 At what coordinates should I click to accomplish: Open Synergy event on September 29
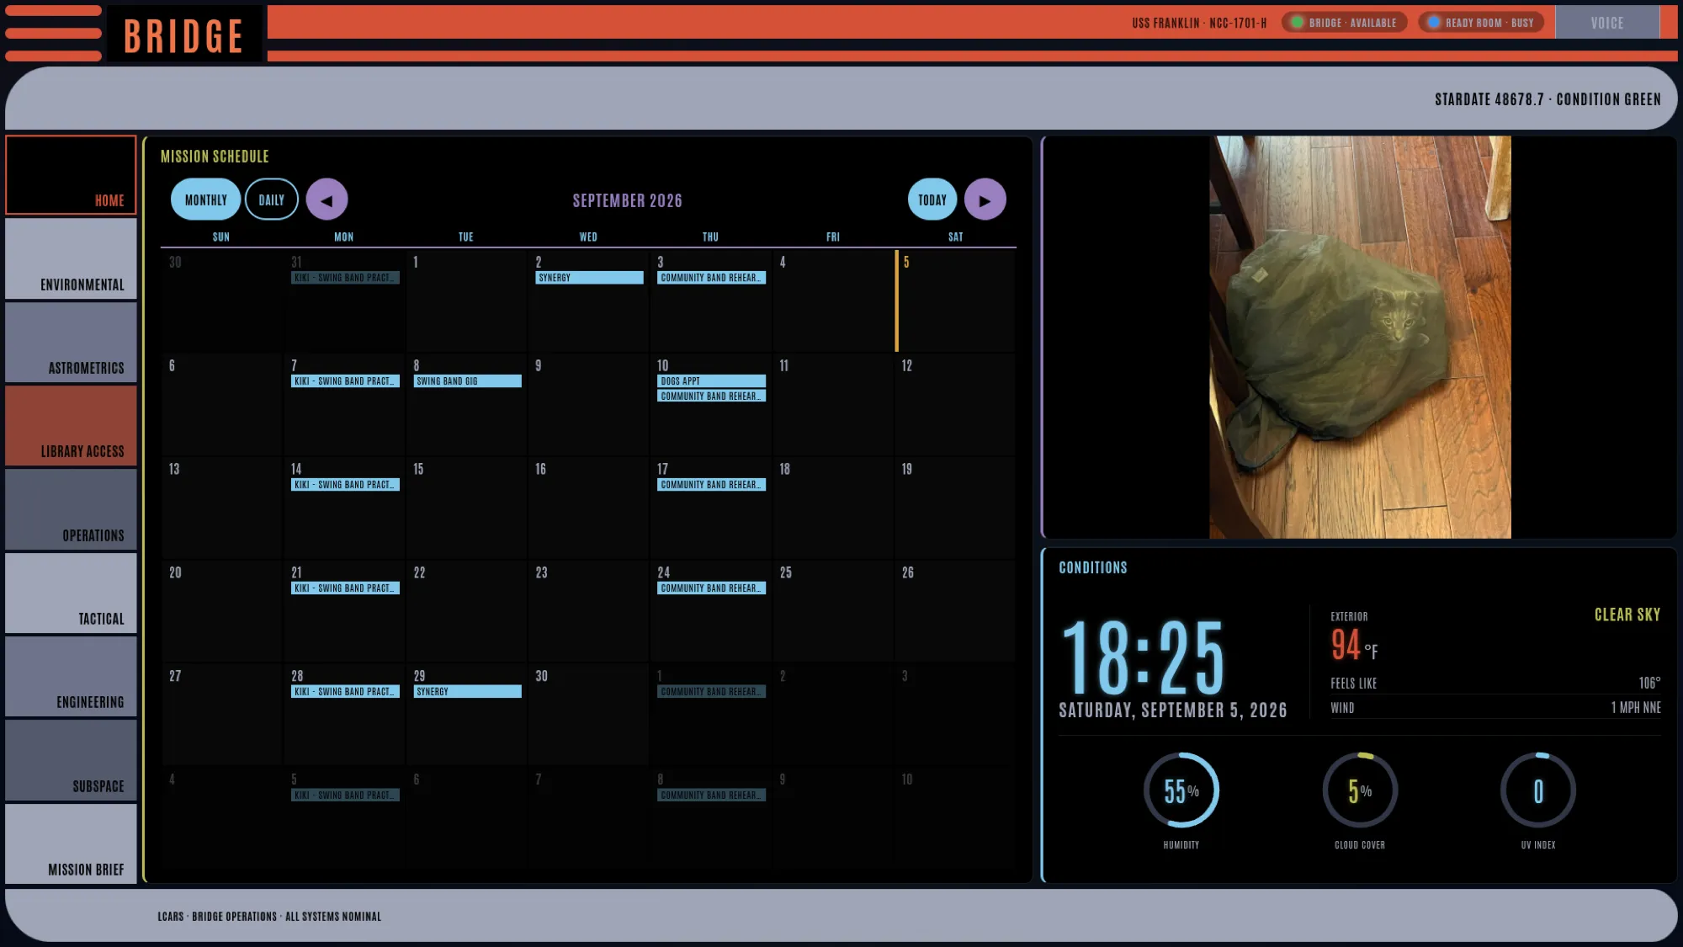point(467,692)
